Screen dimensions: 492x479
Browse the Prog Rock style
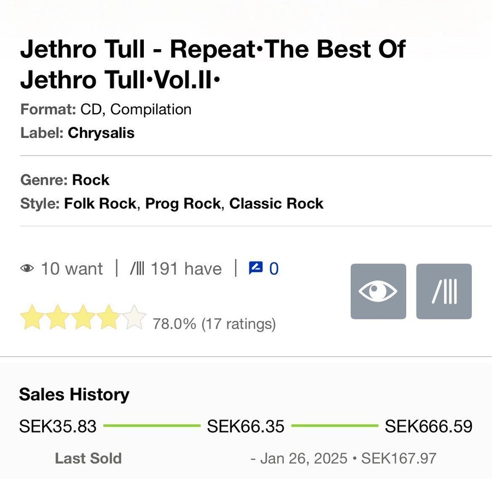tap(183, 204)
